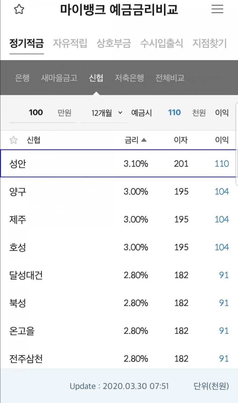This screenshot has height=403, width=238.
Task: Switch to the 자유적립 tab
Action: pyautogui.click(x=70, y=43)
